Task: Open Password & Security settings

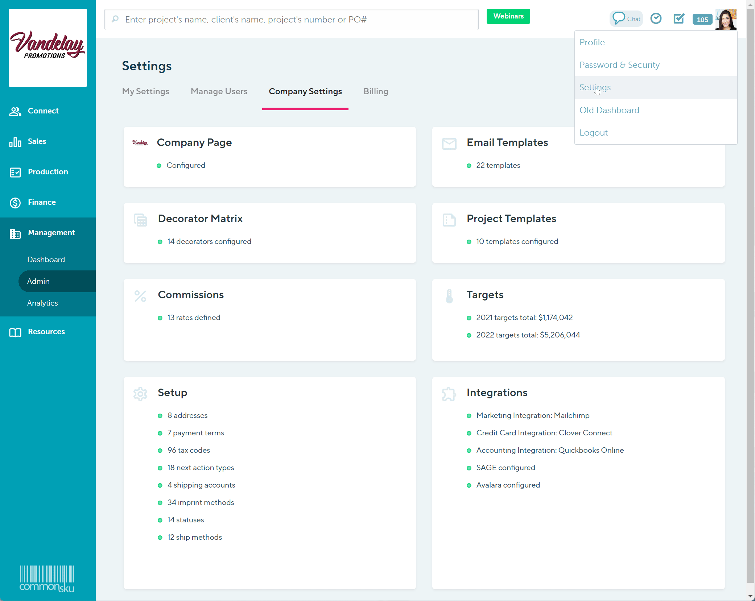Action: pos(620,65)
